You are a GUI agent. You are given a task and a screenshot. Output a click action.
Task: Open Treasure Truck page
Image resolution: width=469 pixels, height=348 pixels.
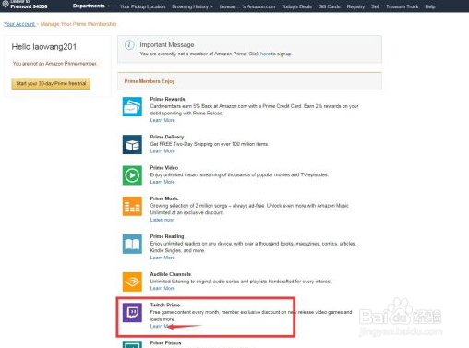pos(403,6)
